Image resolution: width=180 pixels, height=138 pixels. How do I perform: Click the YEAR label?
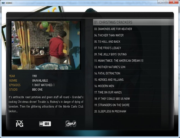click(12, 76)
